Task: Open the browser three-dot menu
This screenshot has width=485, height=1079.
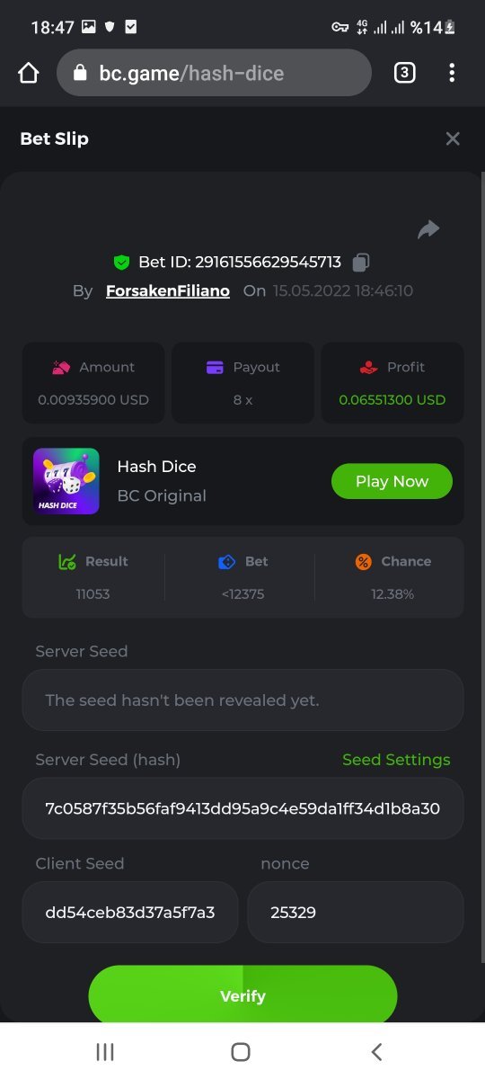Action: tap(452, 73)
